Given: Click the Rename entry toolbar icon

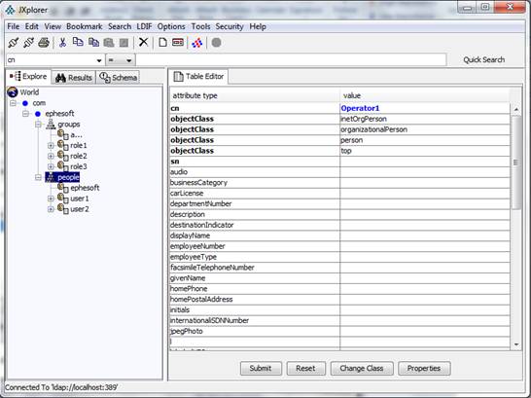Looking at the screenshot, I should 178,43.
